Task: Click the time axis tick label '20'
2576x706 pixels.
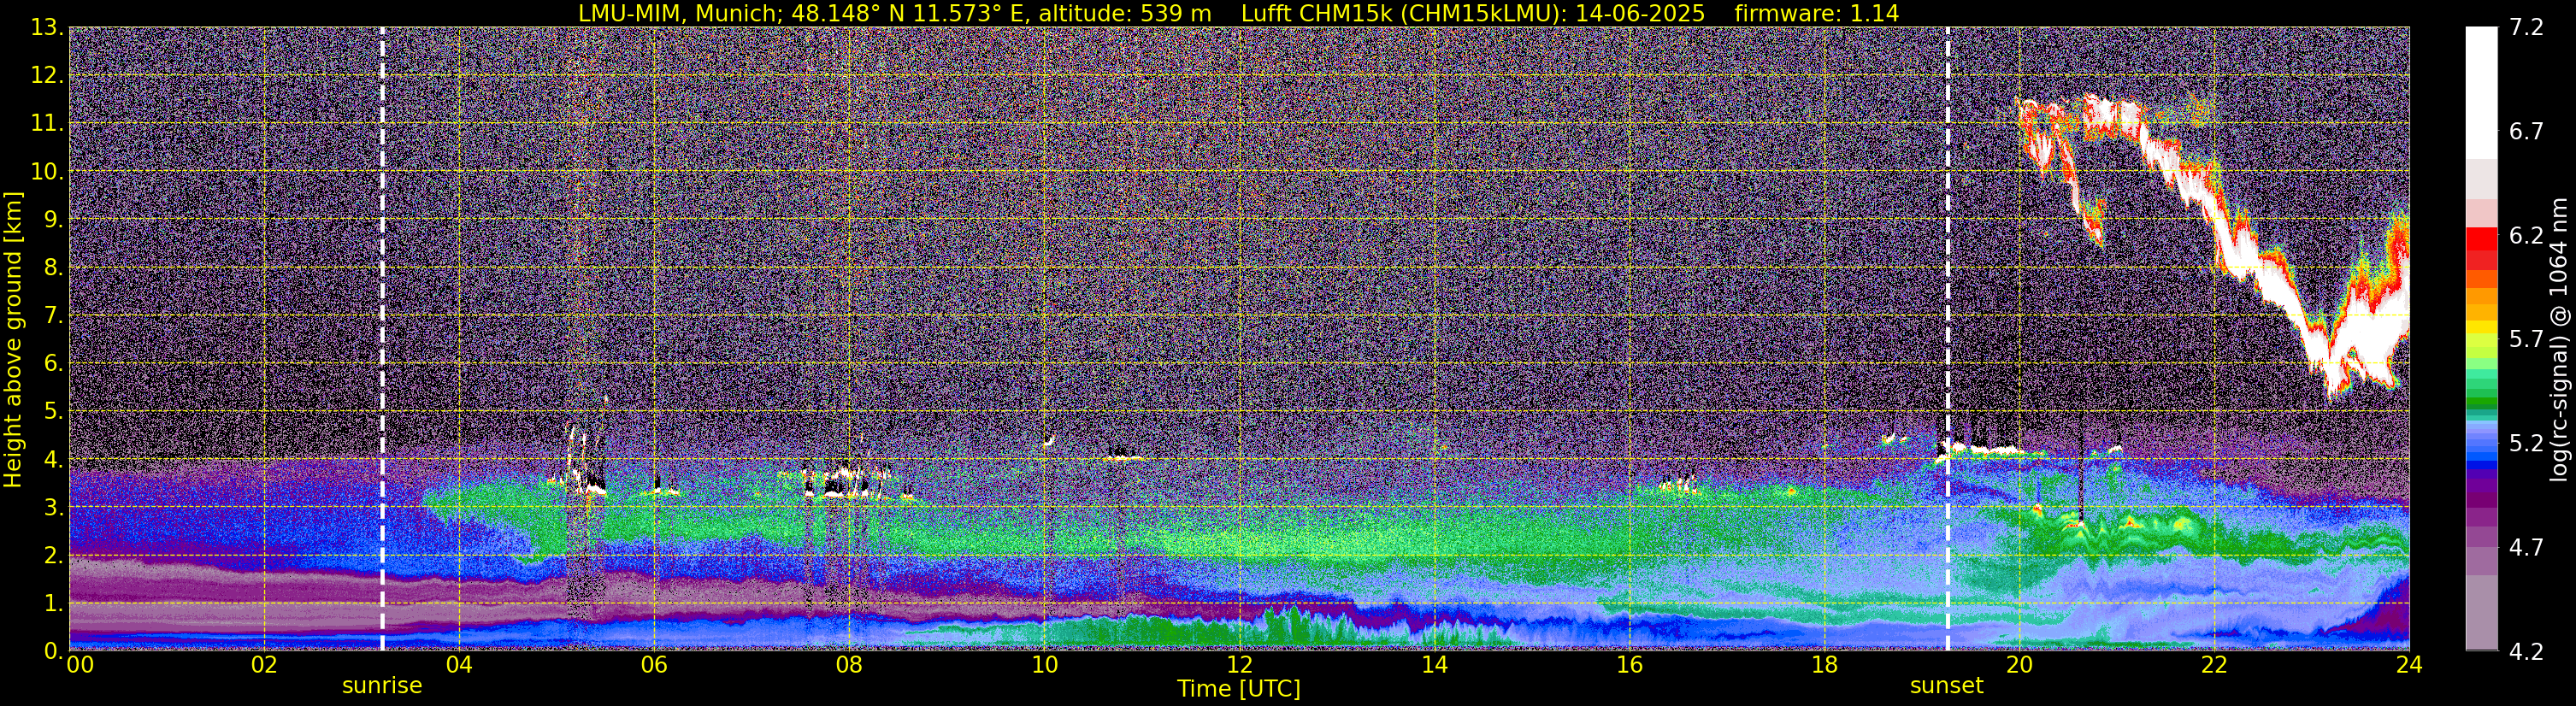Action: tap(2019, 665)
